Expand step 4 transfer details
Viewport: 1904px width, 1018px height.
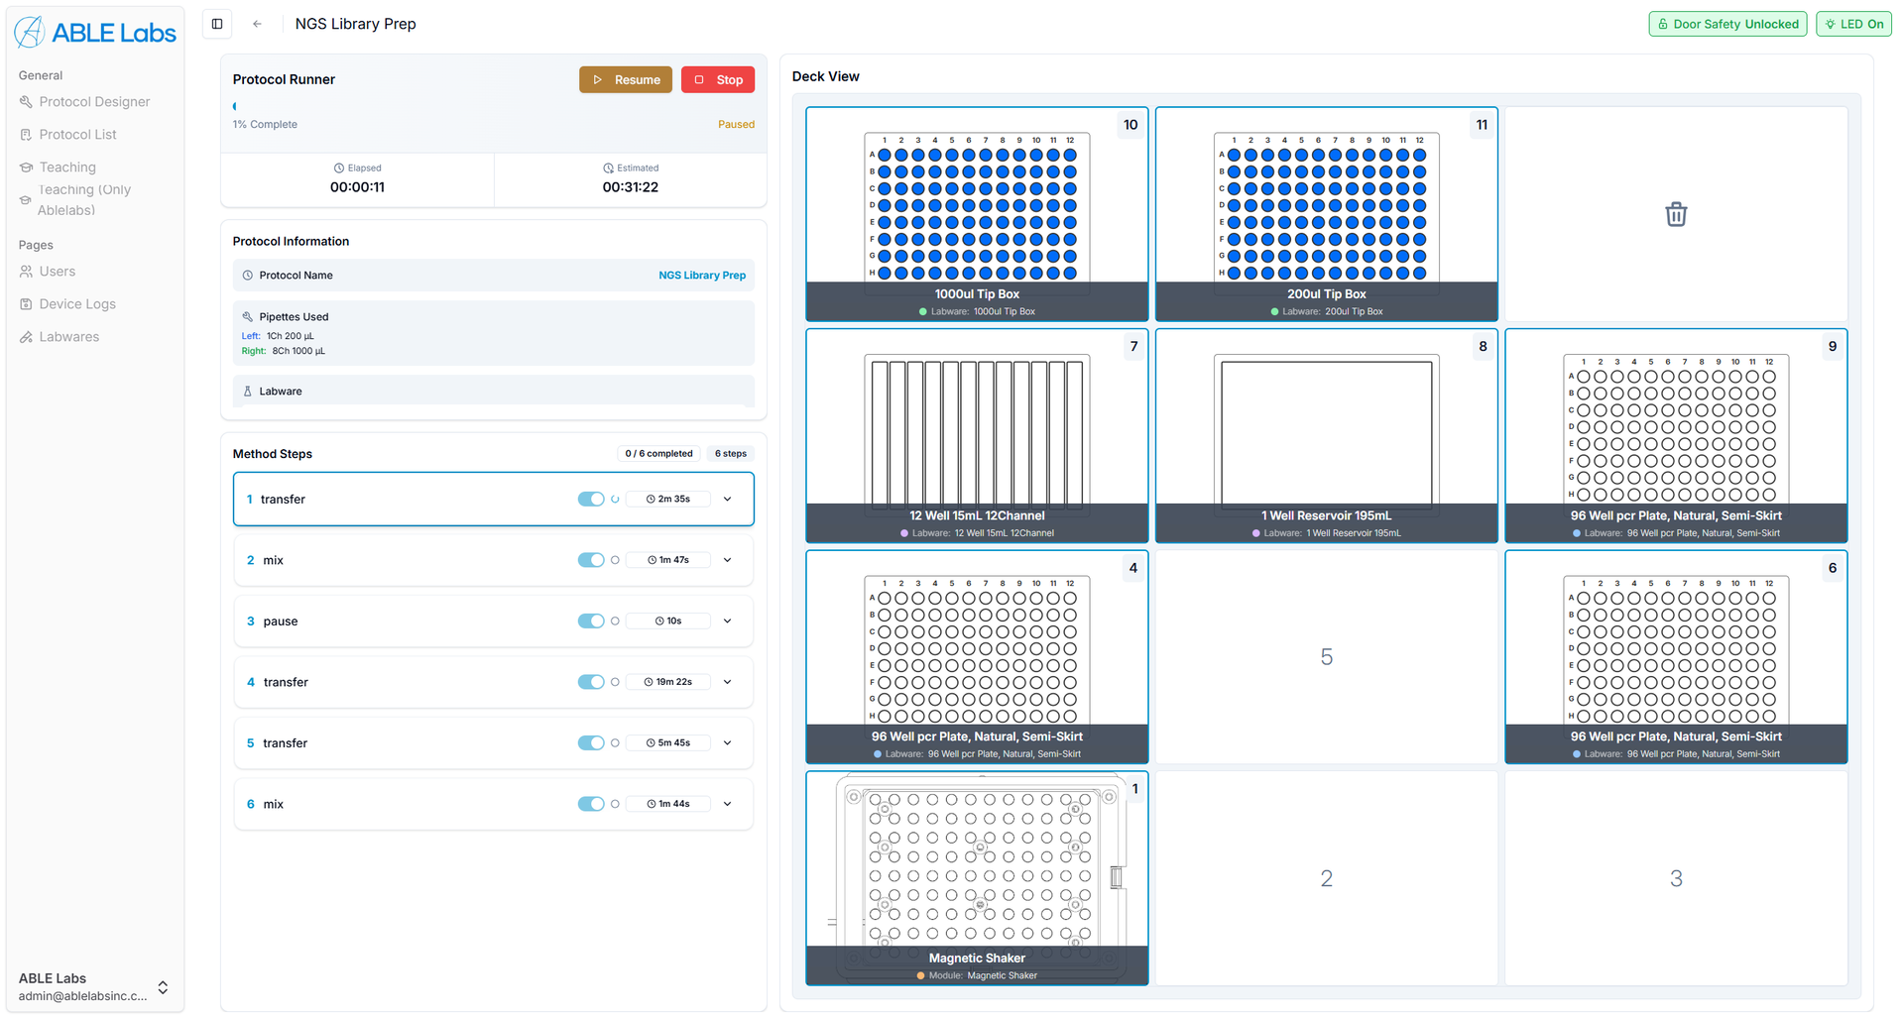tap(728, 682)
